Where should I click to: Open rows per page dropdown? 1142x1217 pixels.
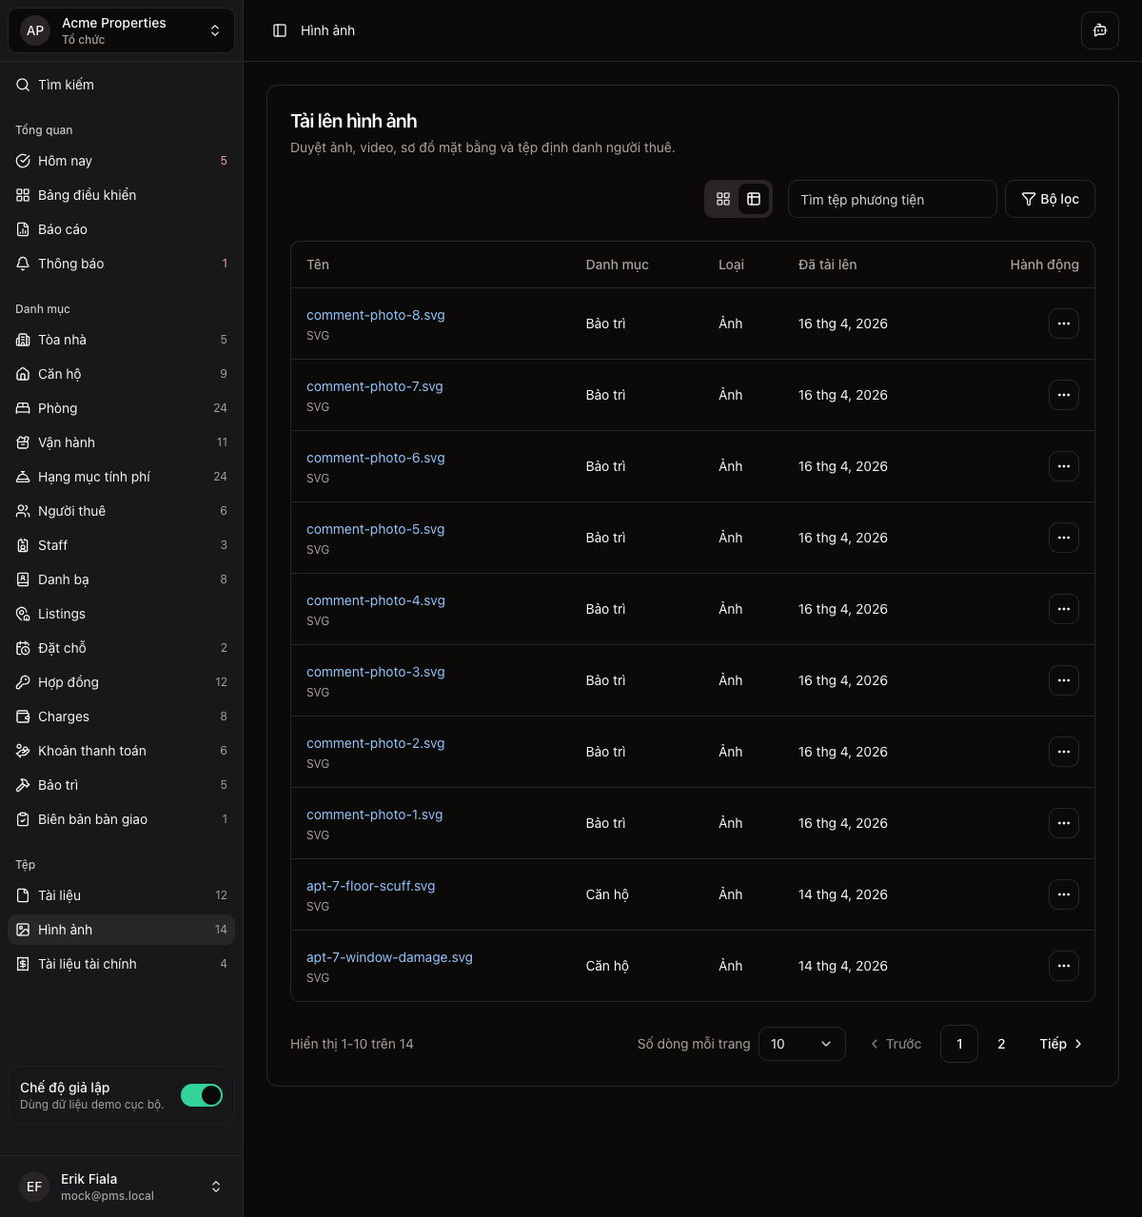click(801, 1044)
